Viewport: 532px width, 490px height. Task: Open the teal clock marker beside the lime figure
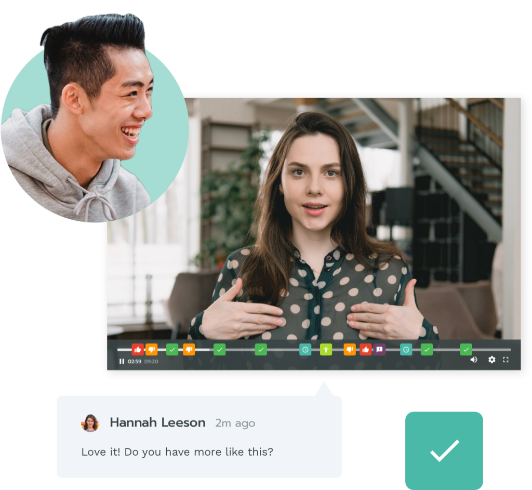305,350
